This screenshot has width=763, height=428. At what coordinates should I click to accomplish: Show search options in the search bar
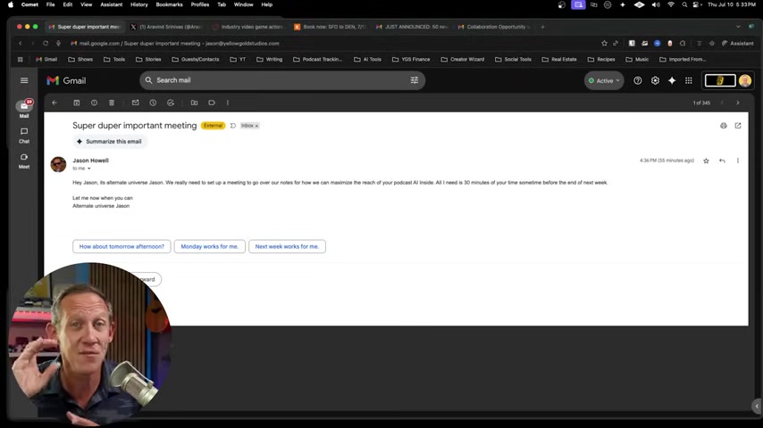pos(414,80)
